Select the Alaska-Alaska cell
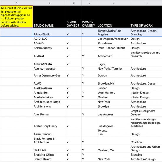 [x=49, y=88]
